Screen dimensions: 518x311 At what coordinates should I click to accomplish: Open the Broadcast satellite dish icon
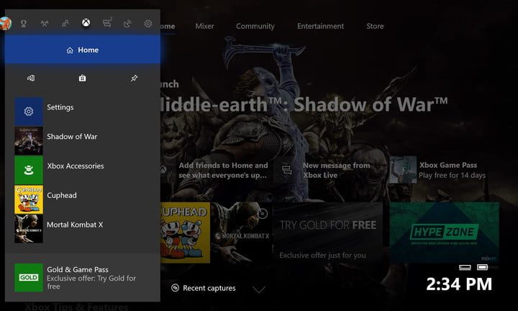click(127, 24)
